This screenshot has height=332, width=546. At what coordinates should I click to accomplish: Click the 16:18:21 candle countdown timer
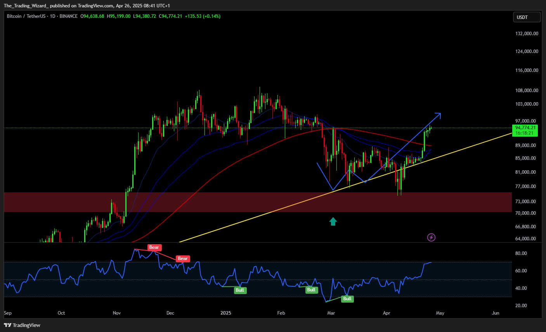[x=524, y=133]
